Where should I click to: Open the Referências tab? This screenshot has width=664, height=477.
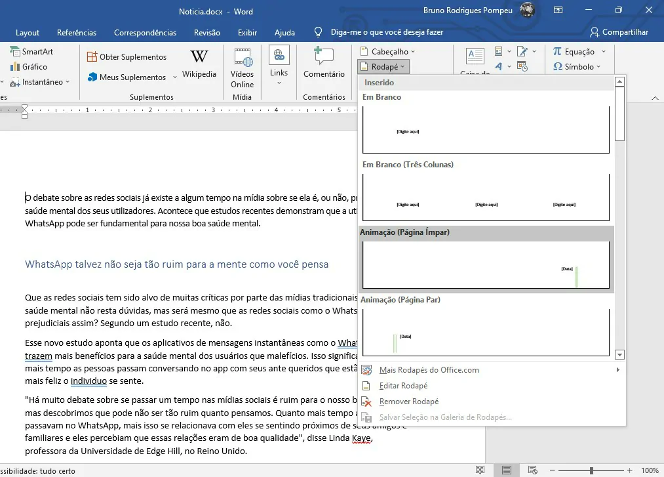(77, 33)
